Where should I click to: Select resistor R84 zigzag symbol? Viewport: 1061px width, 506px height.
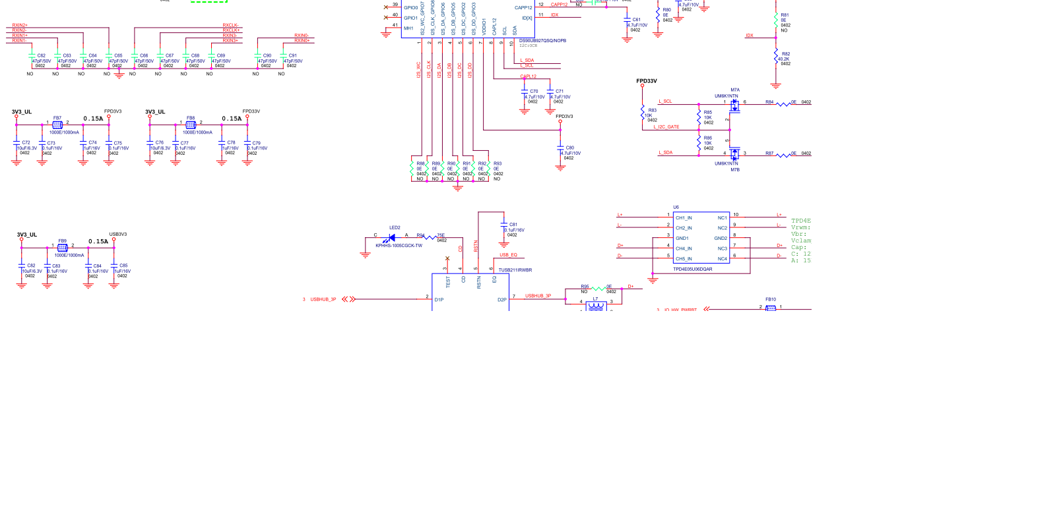[783, 104]
